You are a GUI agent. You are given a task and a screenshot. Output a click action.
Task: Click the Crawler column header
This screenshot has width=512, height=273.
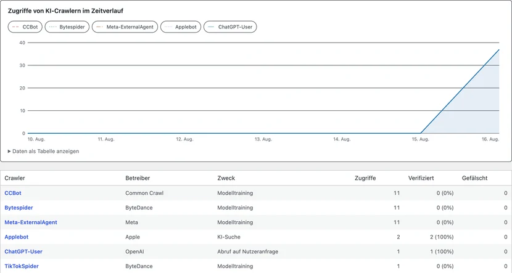coord(15,178)
